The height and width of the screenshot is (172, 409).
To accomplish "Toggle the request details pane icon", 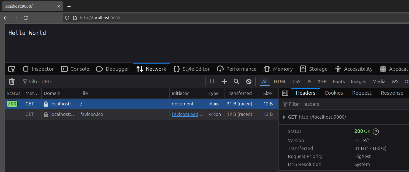I will click(x=285, y=93).
